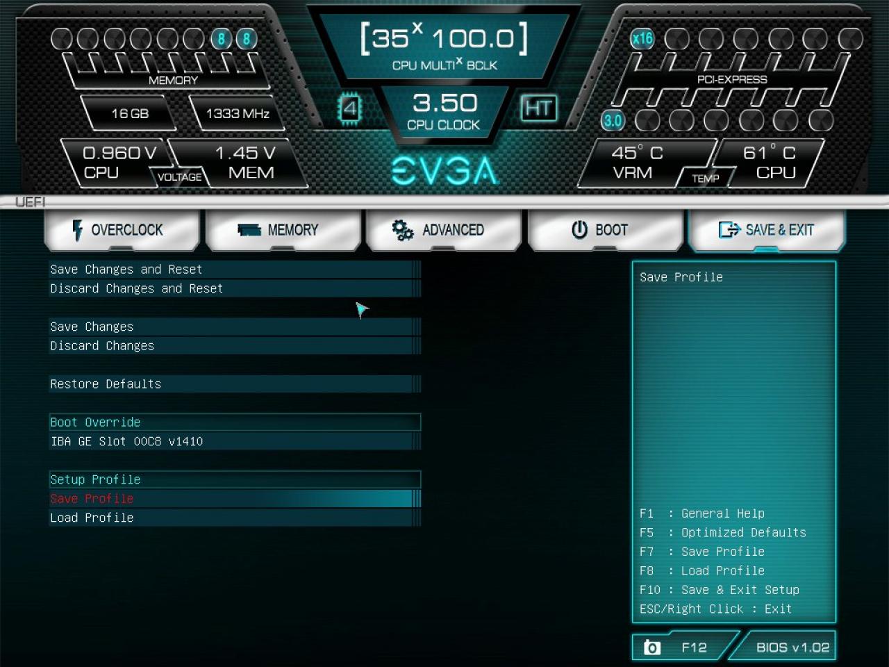The height and width of the screenshot is (667, 889).
Task: Click the 1333 MHz memory speed readout
Action: pyautogui.click(x=238, y=113)
